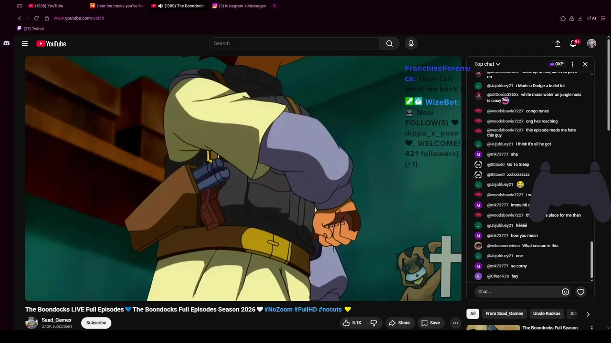Click the video player area

click(x=243, y=179)
